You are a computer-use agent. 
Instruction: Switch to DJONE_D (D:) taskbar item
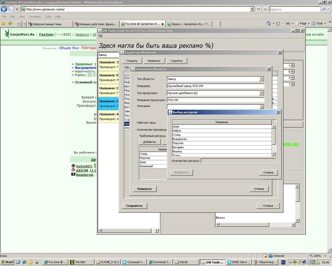coord(107,262)
